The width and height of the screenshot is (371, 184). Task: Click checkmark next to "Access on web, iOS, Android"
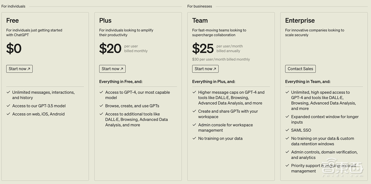[x=8, y=114]
